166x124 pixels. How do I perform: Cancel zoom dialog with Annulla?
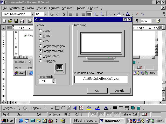[x=120, y=91]
